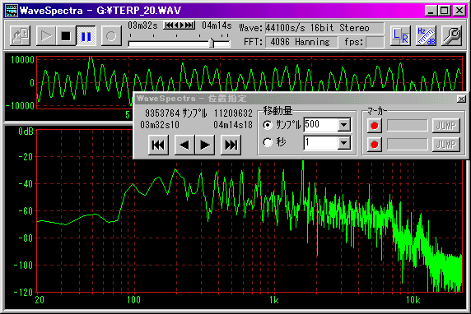Open the Hz/dB scale settings icon
The image size is (471, 314).
426,35
